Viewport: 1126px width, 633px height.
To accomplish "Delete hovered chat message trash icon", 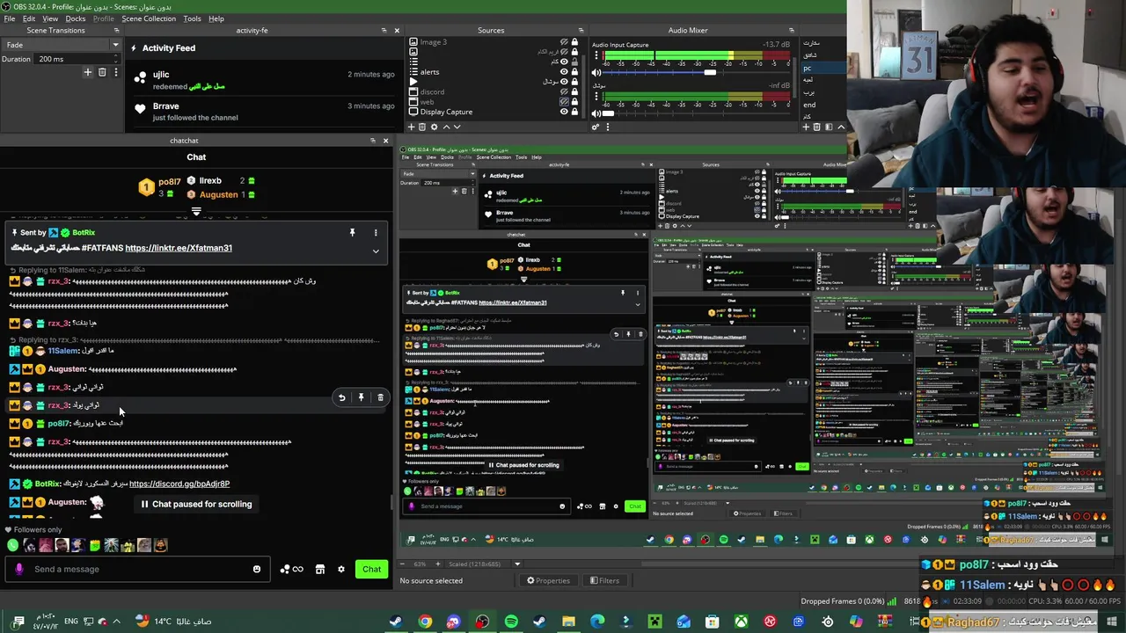I will click(380, 397).
